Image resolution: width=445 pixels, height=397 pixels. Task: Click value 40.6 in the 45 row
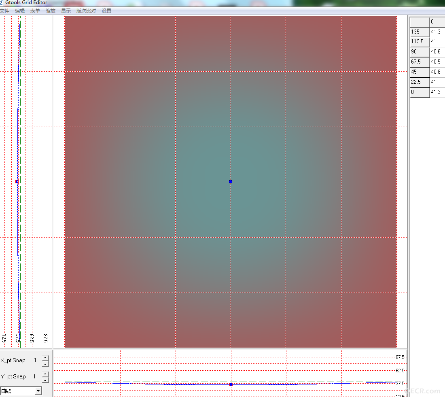pyautogui.click(x=437, y=72)
